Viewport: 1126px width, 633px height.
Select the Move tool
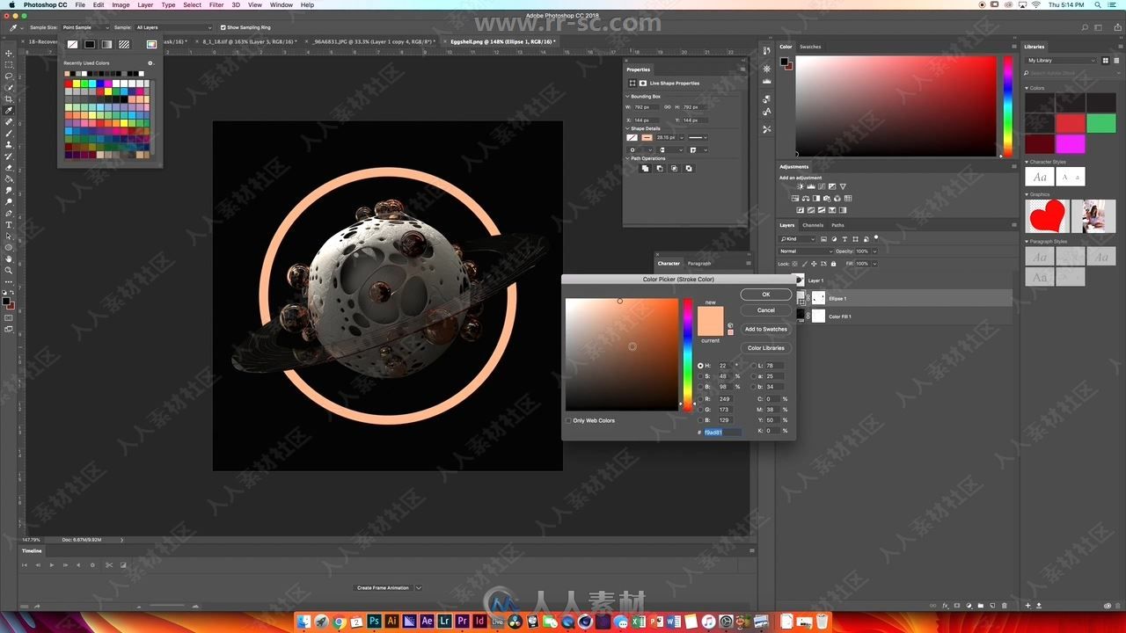click(9, 54)
